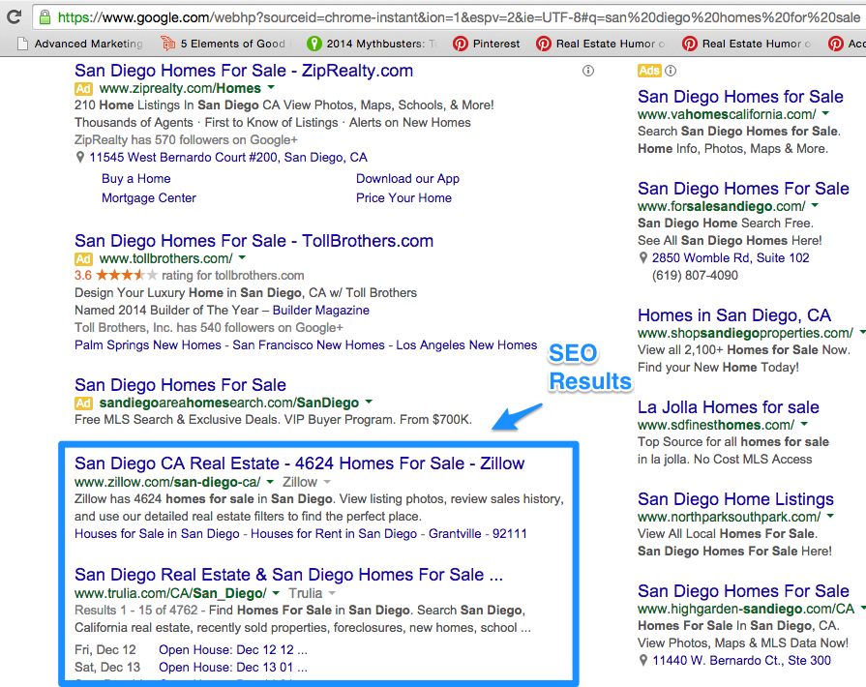
Task: Open the 11545 West Bernardo Court address link
Action: (228, 158)
